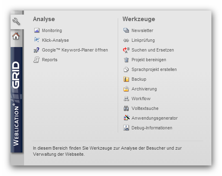Launch the Anwendungsgenerator link

155,118
